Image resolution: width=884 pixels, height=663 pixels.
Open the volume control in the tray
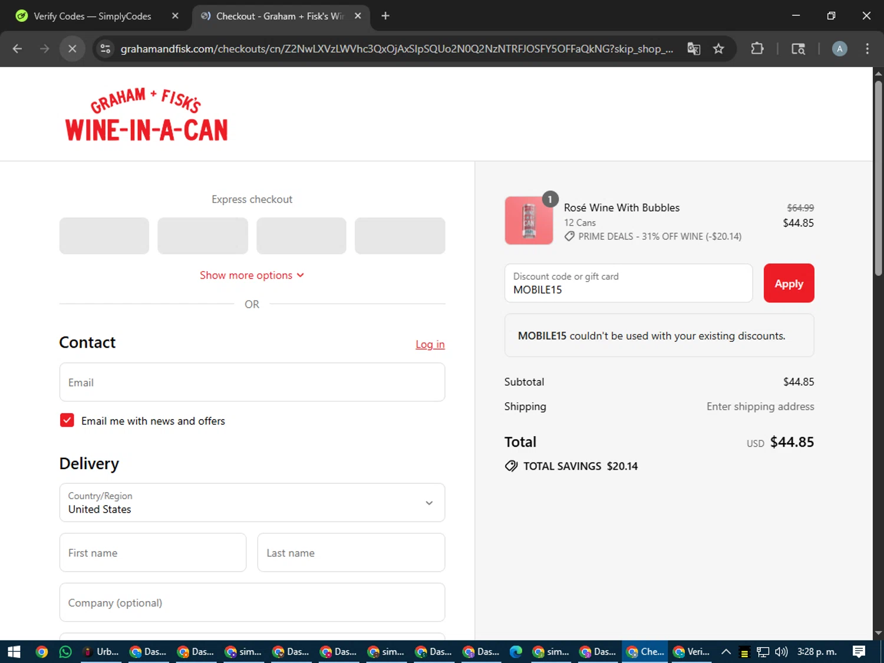click(781, 651)
